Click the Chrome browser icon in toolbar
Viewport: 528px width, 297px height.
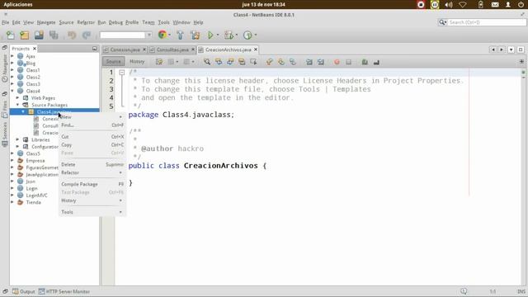[x=163, y=35]
